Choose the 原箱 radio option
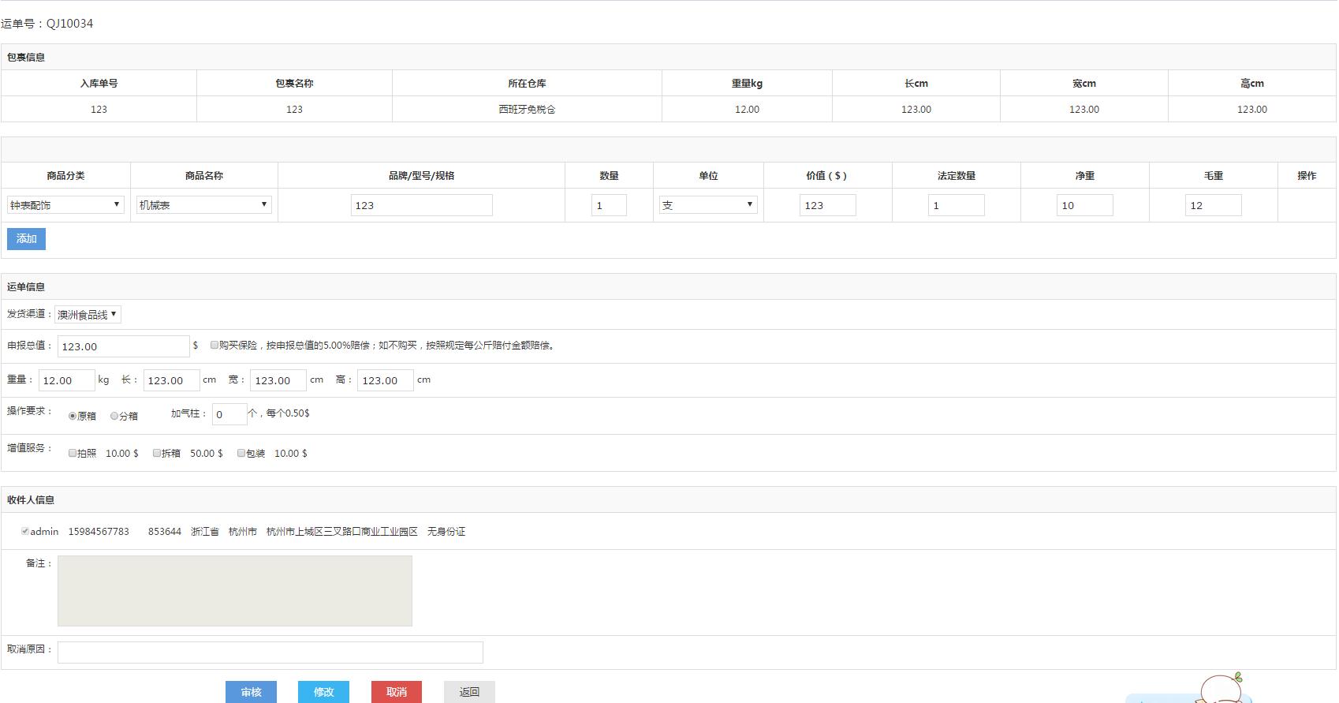Screen dimensions: 1339x703 73,416
